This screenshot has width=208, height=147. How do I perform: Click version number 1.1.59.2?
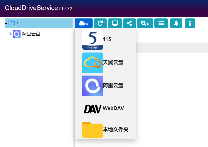point(65,9)
